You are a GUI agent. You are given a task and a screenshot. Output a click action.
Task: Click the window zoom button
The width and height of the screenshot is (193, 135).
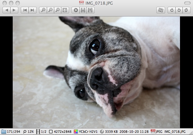18,3
